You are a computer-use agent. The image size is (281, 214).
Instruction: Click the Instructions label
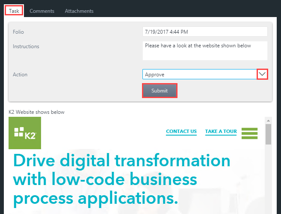tap(26, 46)
